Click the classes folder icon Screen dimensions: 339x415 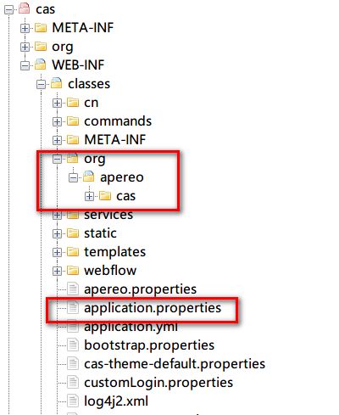(57, 83)
